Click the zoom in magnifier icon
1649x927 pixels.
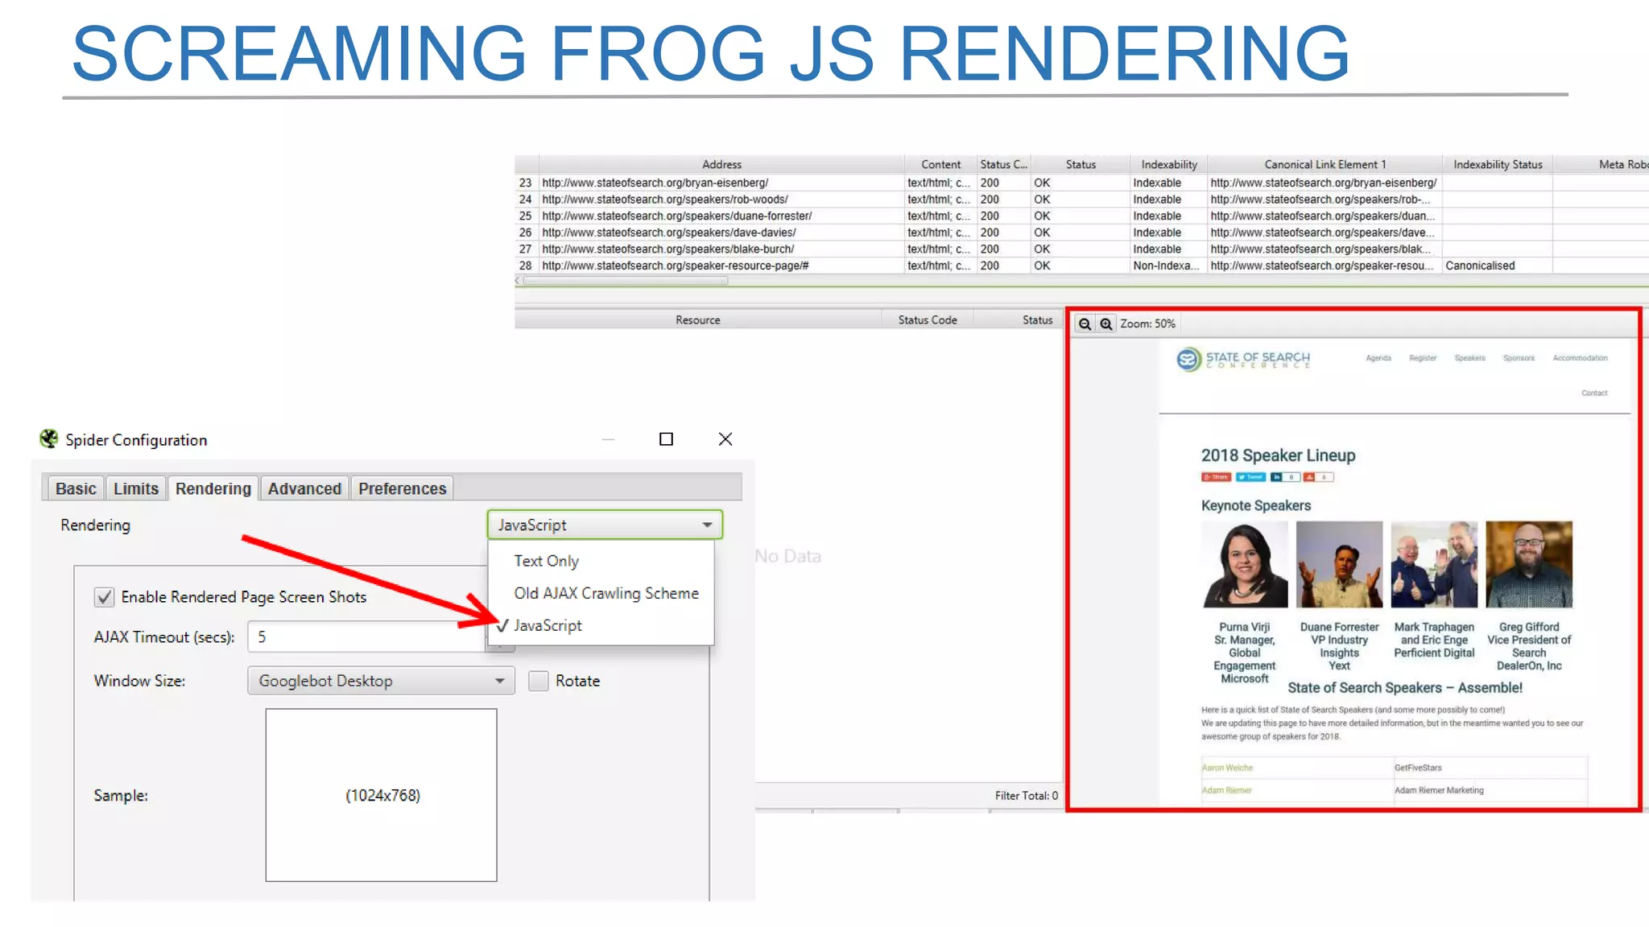1106,323
